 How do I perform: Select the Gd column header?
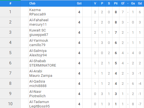(140, 3)
